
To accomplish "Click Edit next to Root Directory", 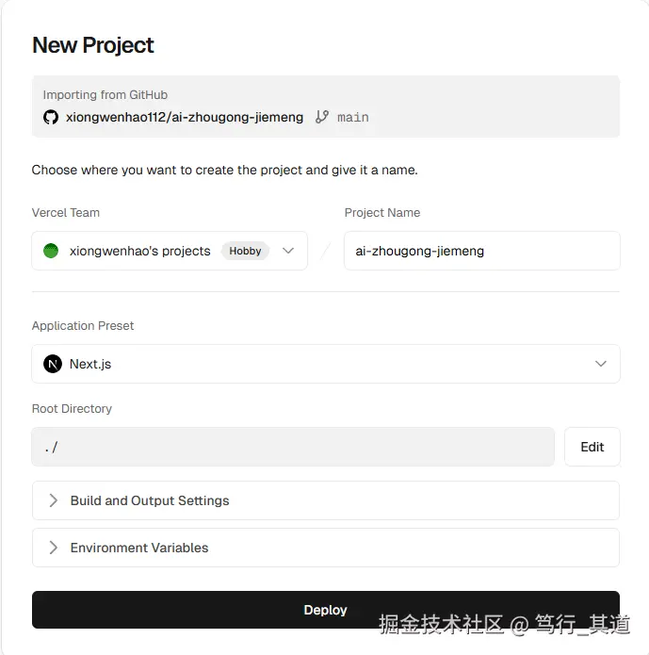I will point(592,447).
